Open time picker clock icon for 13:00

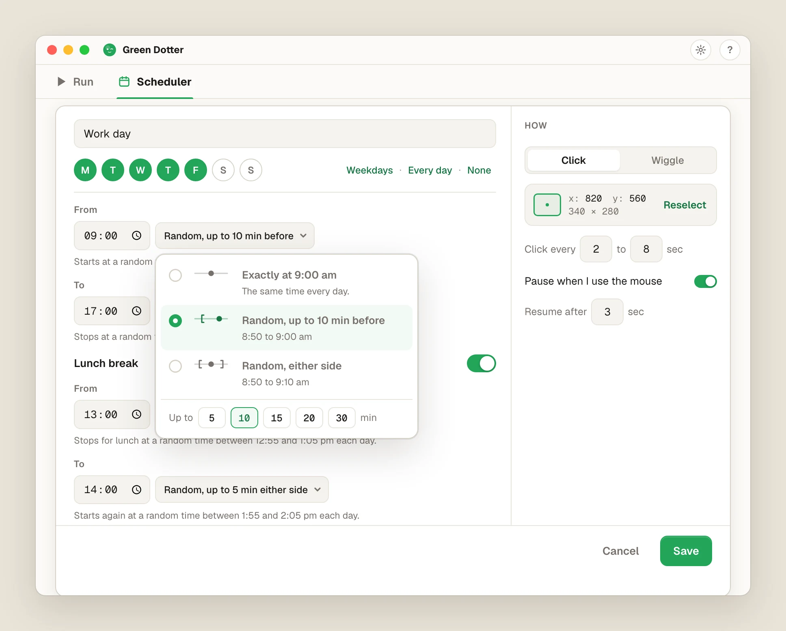point(136,414)
